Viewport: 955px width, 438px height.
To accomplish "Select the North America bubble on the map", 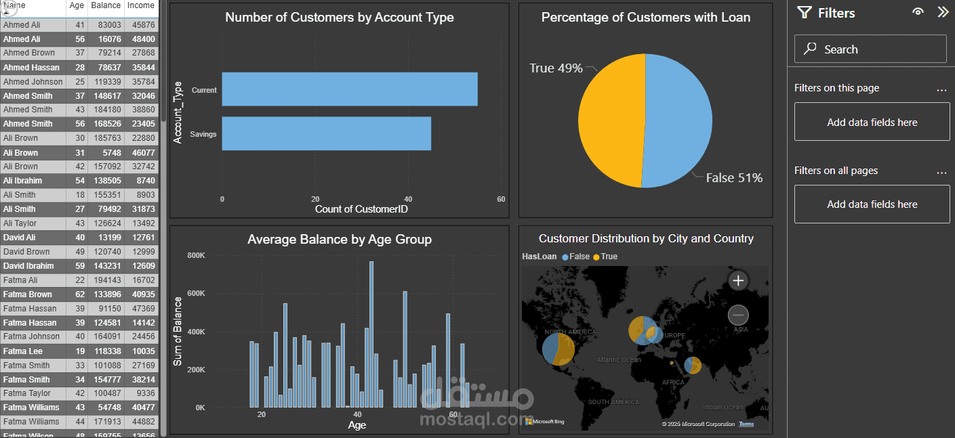I will [x=558, y=349].
